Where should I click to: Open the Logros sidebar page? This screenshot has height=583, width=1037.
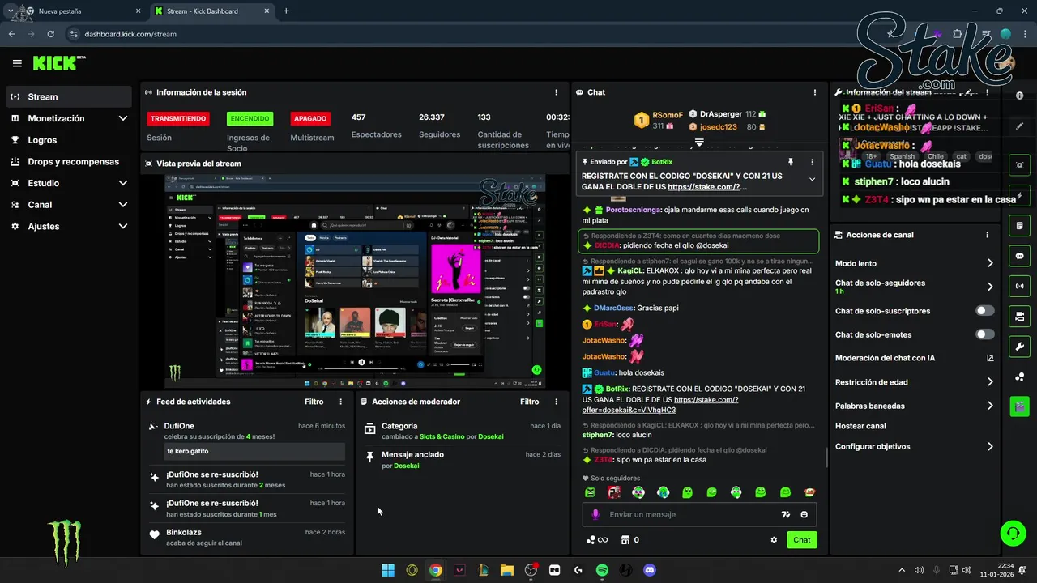coord(70,140)
